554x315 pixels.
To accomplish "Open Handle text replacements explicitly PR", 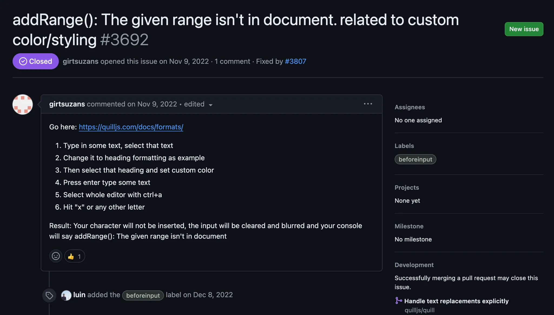I will [x=456, y=301].
